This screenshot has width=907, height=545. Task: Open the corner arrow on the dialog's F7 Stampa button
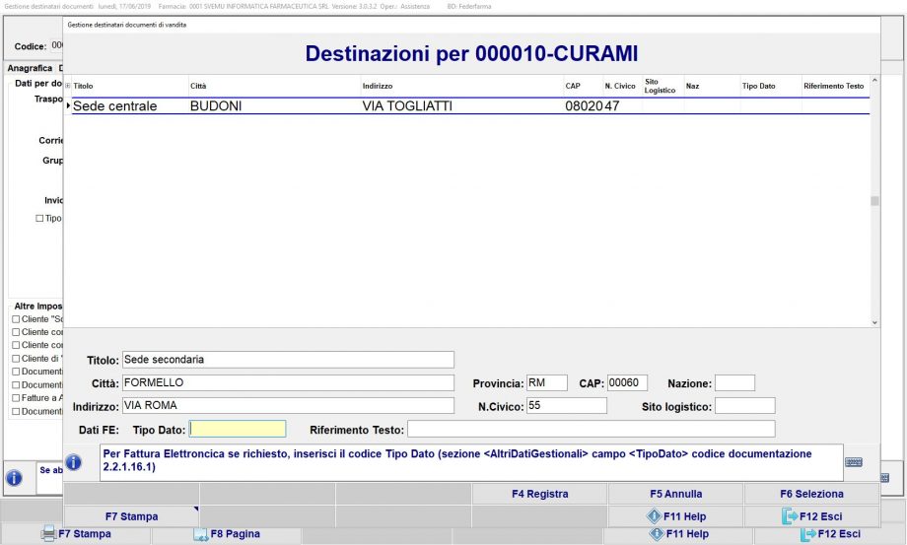(194, 510)
